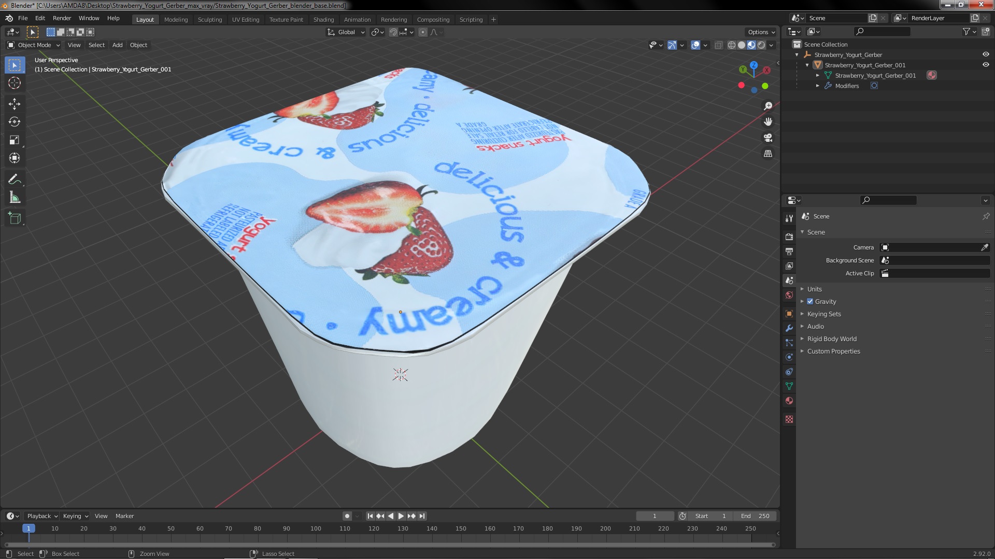Expand the Units panel
Viewport: 995px width, 559px height.
pyautogui.click(x=814, y=289)
